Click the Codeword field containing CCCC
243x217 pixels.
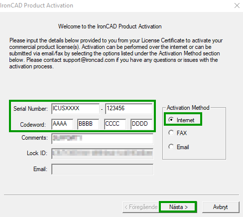tap(115, 124)
